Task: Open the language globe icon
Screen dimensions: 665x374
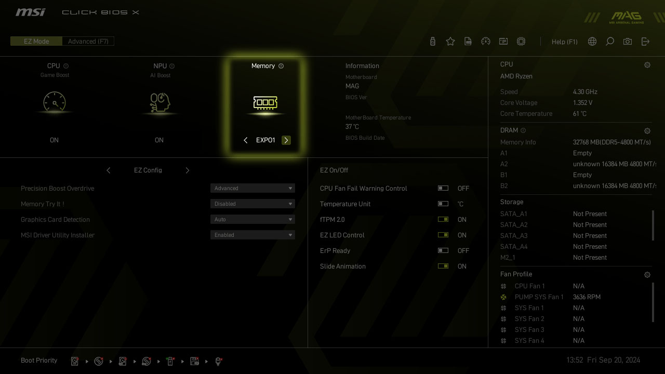Action: [x=592, y=42]
